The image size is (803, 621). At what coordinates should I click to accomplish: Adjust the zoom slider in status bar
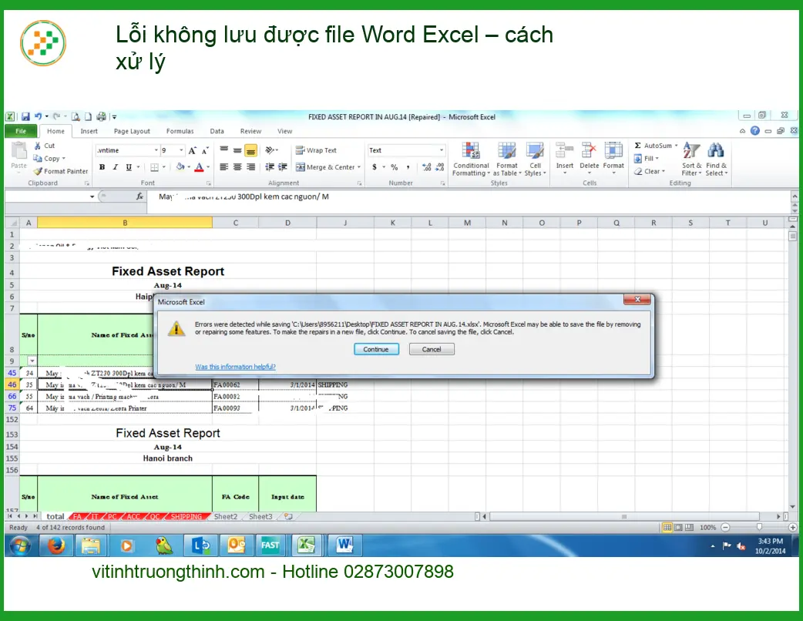click(x=759, y=527)
